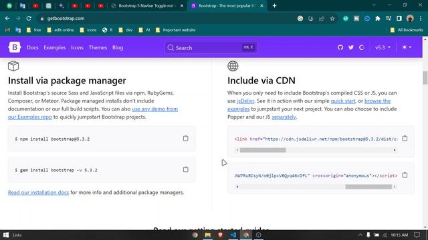Expand the v5.3 version dropdown

click(383, 47)
